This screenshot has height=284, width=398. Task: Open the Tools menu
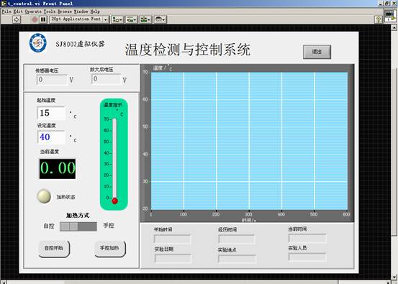50,12
